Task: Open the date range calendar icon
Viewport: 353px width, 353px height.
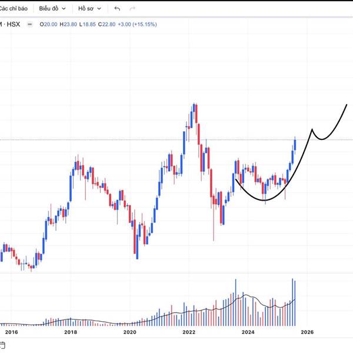Action: click(x=2, y=345)
